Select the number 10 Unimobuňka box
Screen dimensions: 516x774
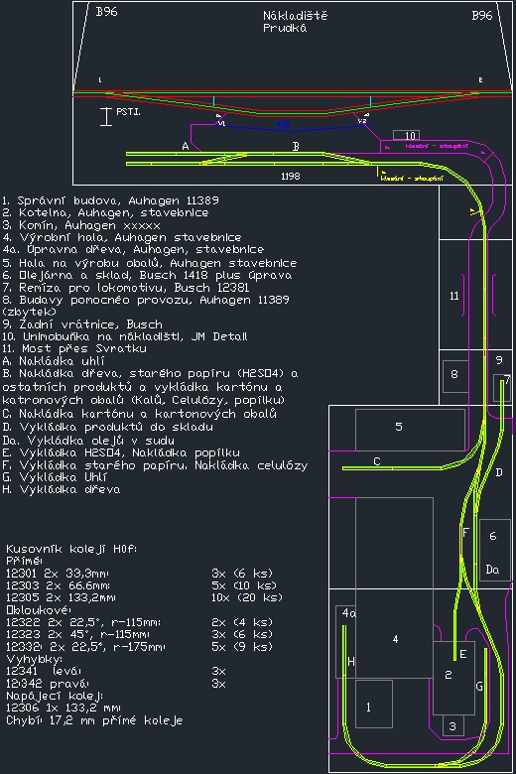pyautogui.click(x=407, y=135)
